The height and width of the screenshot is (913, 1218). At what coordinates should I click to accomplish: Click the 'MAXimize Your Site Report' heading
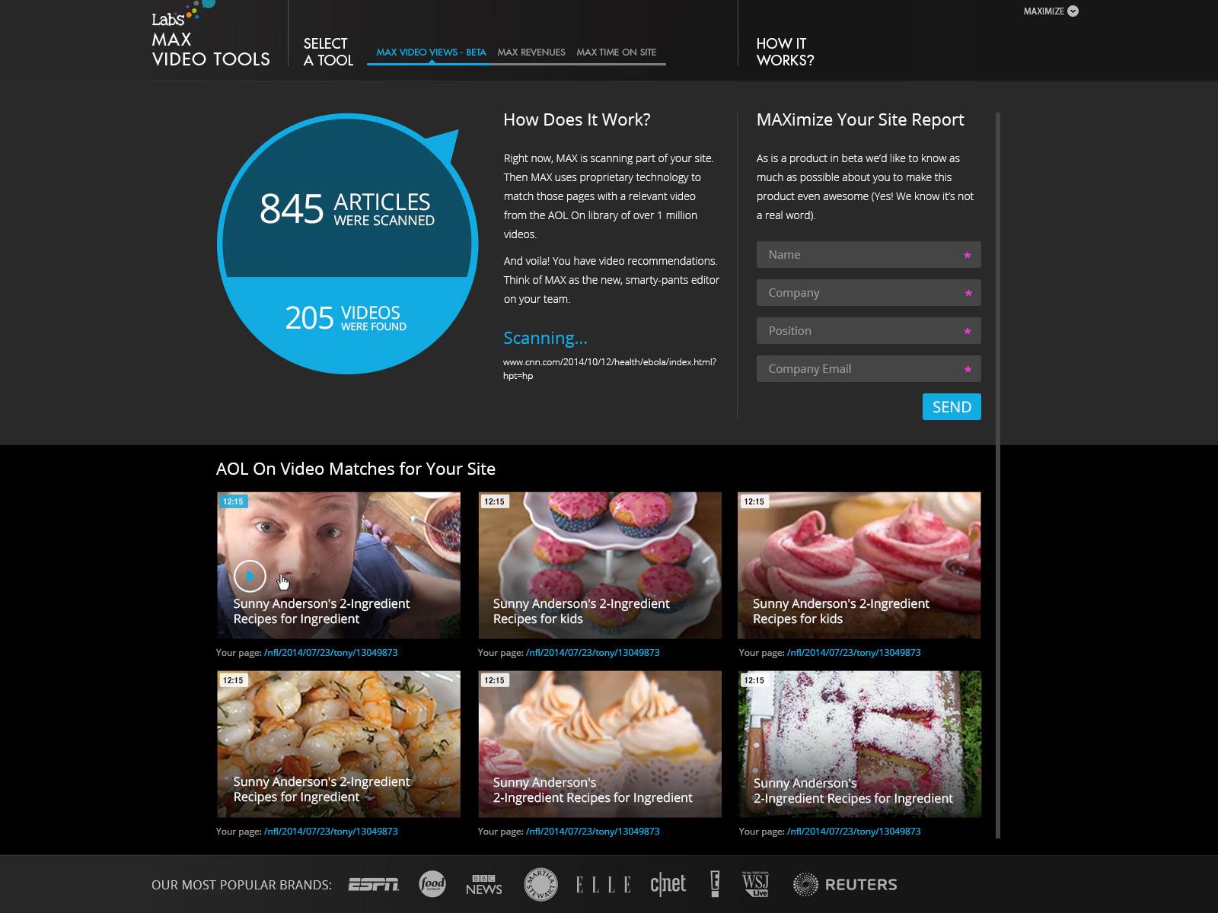coord(860,119)
